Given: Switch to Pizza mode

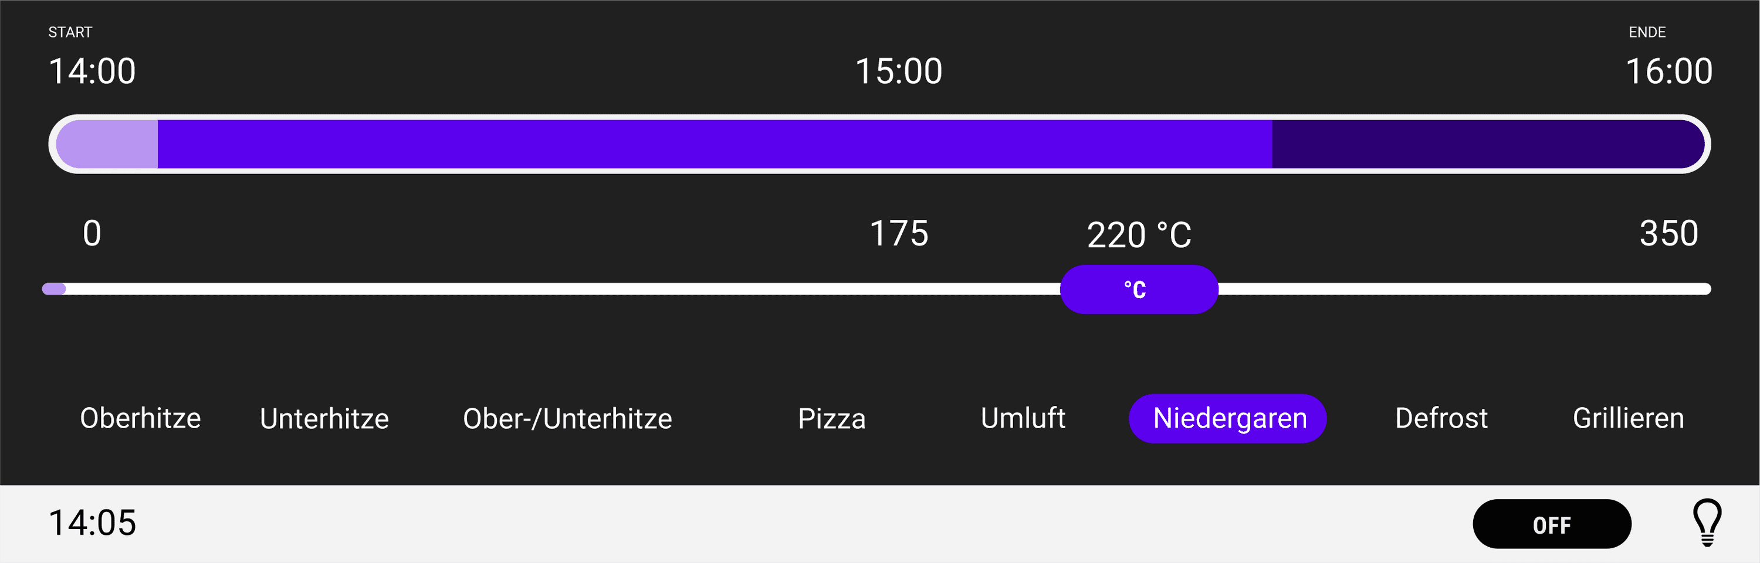Looking at the screenshot, I should pyautogui.click(x=831, y=418).
